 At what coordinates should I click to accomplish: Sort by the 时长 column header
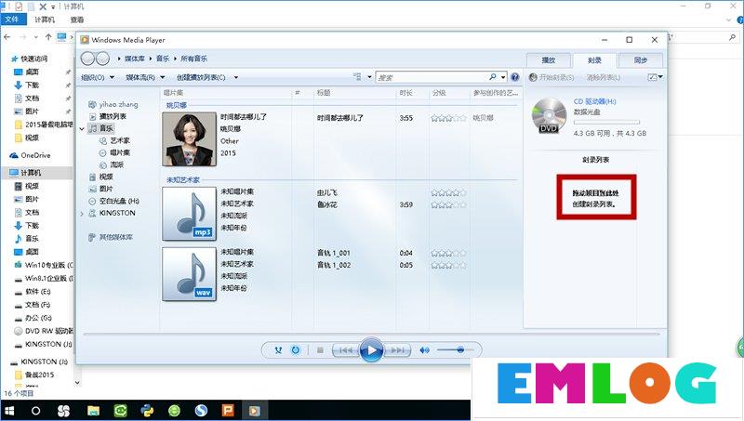pos(405,92)
